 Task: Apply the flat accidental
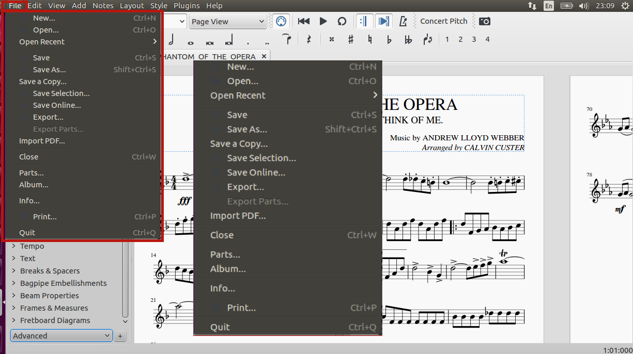coord(389,40)
